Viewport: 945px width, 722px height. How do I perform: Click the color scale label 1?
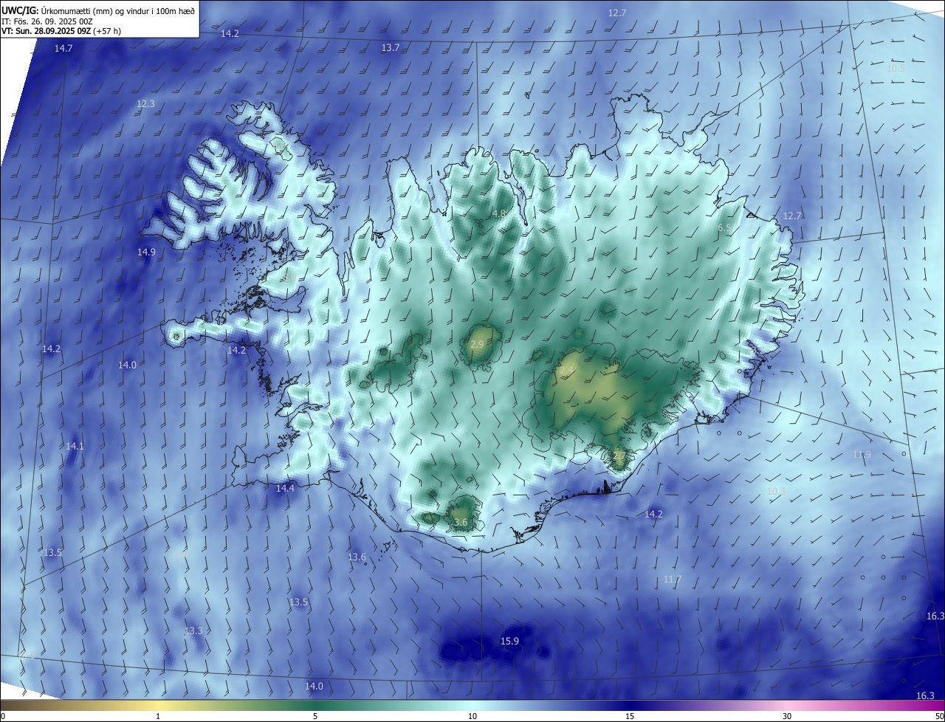click(158, 717)
